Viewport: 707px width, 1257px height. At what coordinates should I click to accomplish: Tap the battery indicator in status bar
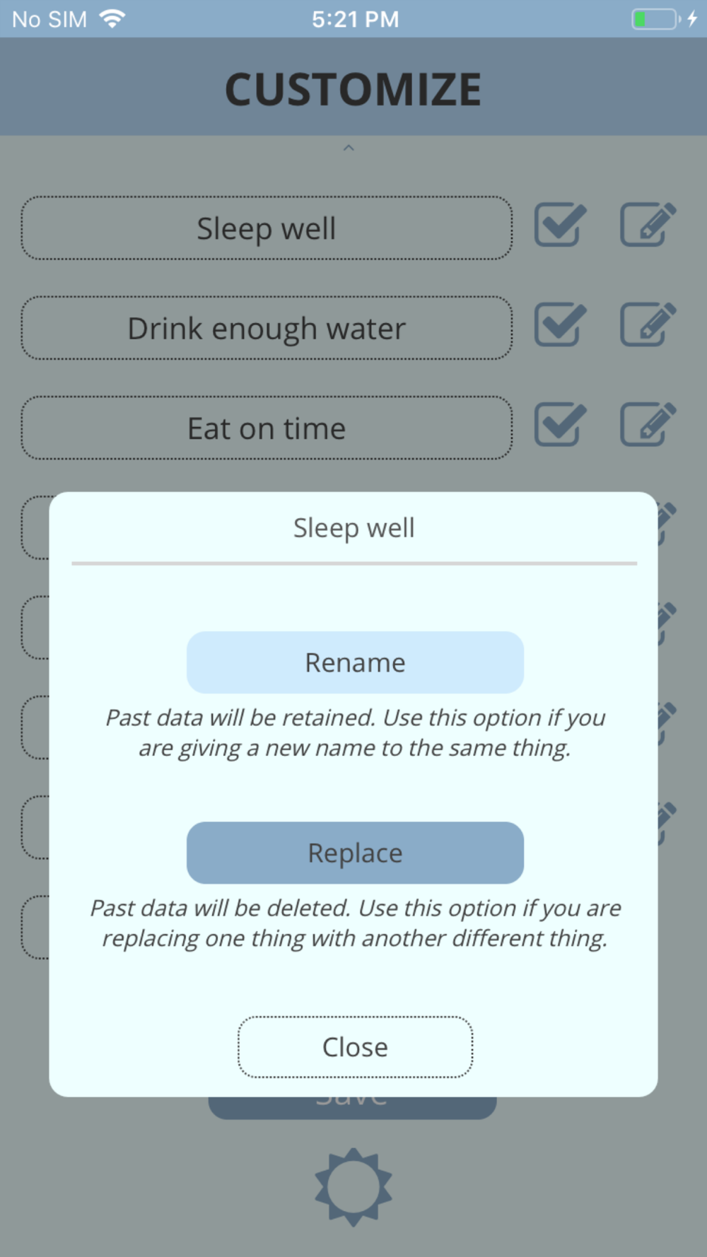coord(655,19)
